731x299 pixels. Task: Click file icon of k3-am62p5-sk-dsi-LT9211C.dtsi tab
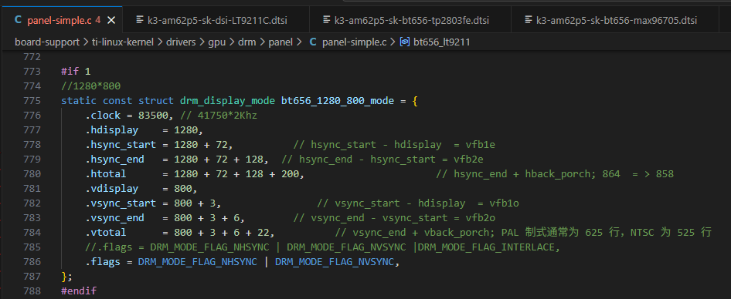click(139, 20)
